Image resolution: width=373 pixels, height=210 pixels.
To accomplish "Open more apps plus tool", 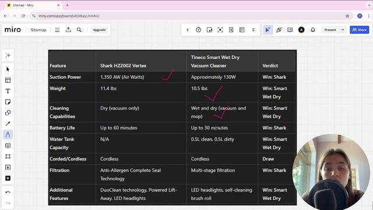I will coord(8,178).
